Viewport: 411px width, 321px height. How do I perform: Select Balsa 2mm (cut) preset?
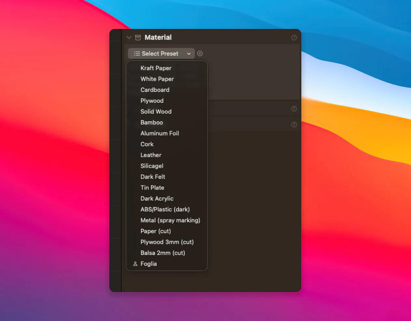click(x=167, y=253)
